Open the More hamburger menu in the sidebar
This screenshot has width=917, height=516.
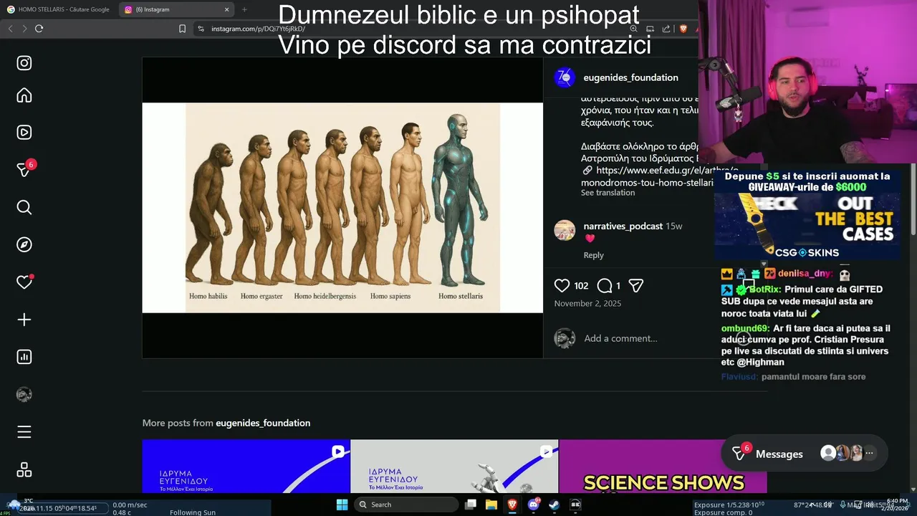coord(24,432)
